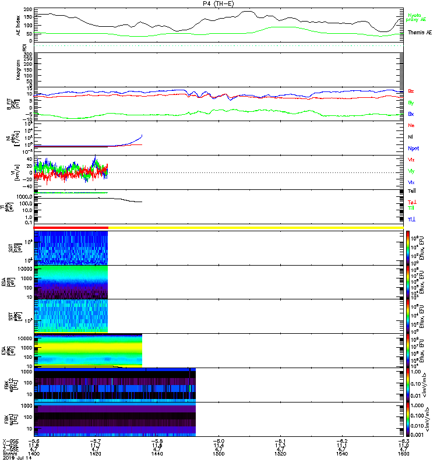Click the 1400 time tick label
The height and width of the screenshot is (466, 437).
[34, 454]
